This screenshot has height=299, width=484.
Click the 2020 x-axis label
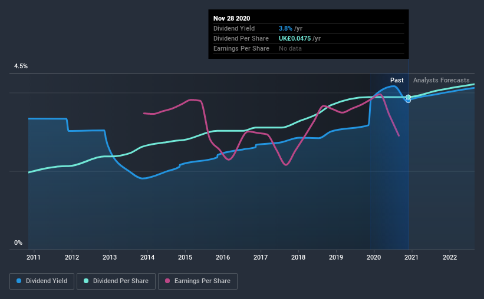(x=374, y=257)
